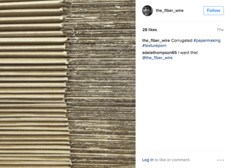
Task: Open the_fiber_wire username beside the avatar
Action: point(169,10)
